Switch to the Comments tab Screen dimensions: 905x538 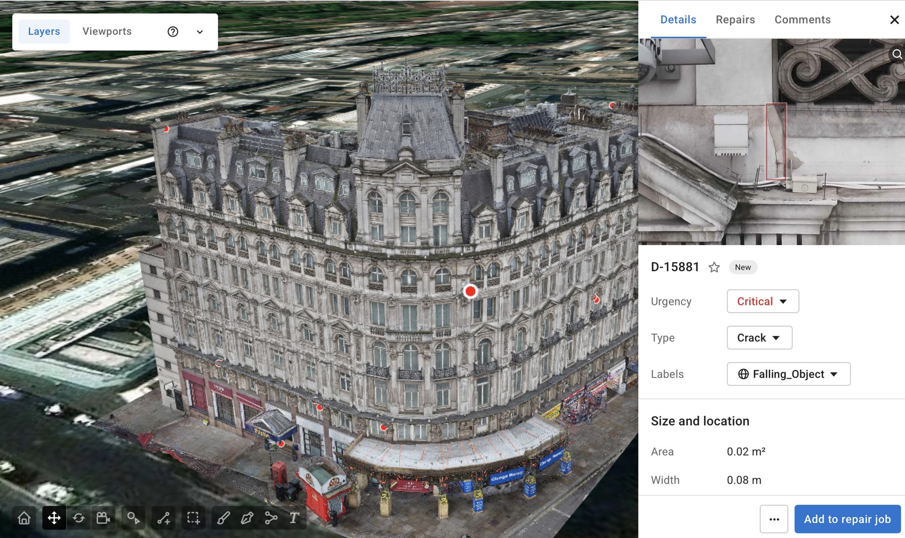tap(802, 20)
